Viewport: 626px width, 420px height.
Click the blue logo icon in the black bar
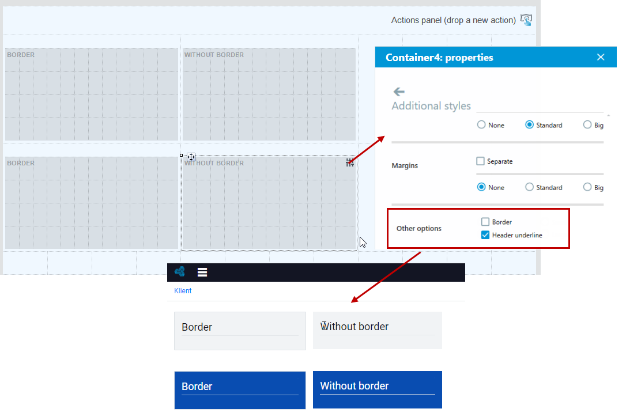coord(180,272)
